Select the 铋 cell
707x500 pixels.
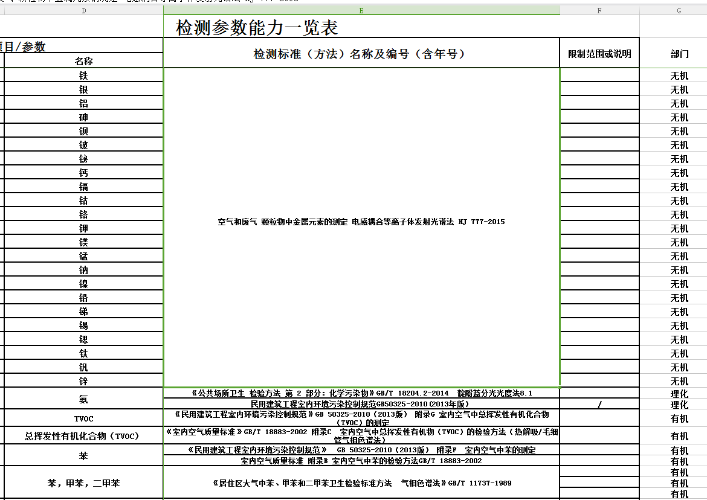(x=83, y=159)
